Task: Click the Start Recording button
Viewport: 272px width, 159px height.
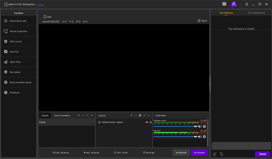Action: click(181, 153)
